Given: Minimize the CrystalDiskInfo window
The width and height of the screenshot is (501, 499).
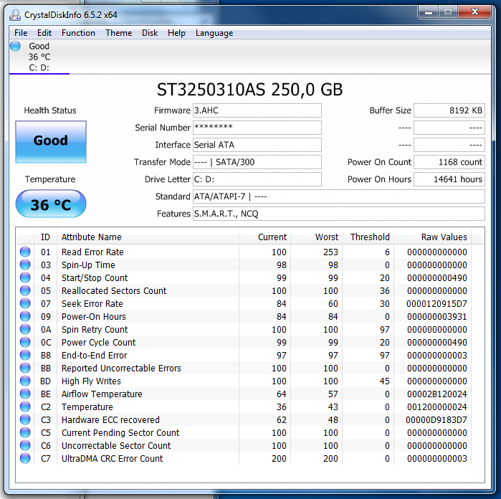Looking at the screenshot, I should click(x=429, y=12).
